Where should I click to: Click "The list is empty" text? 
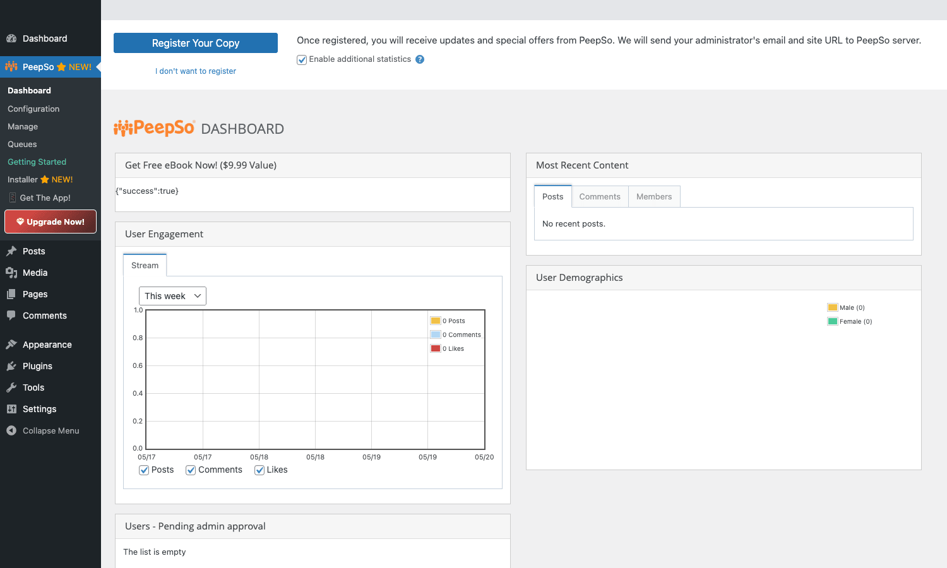click(x=155, y=552)
